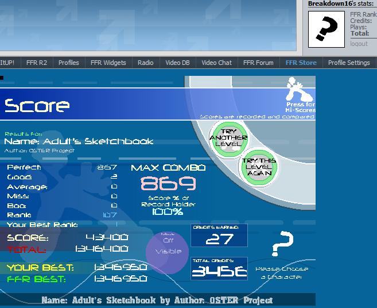377x308 pixels.
Task: Click the question mark character chooser icon
Action: [x=282, y=244]
